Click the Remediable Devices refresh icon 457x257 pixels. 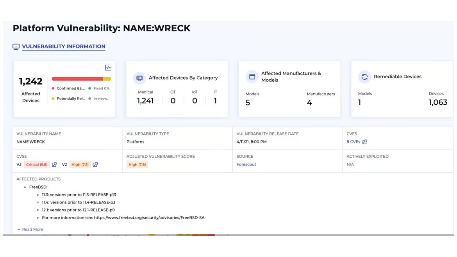coord(364,77)
